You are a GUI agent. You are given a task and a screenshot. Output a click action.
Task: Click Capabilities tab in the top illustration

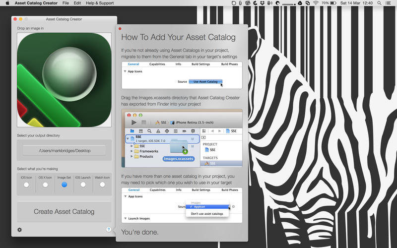tap(157, 64)
